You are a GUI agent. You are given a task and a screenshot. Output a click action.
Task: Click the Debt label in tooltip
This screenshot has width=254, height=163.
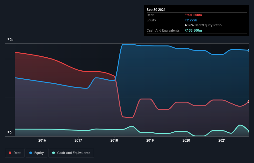tap(150, 15)
